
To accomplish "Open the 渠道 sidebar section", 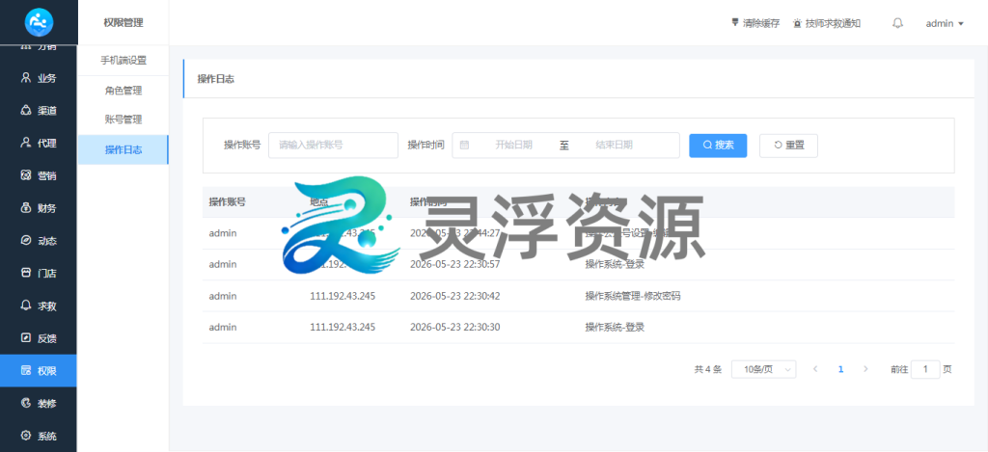I will [39, 111].
